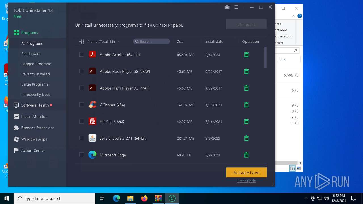Viewport: 363px width, 204px height.
Task: Open WinRAR from the taskbar
Action: click(158, 198)
